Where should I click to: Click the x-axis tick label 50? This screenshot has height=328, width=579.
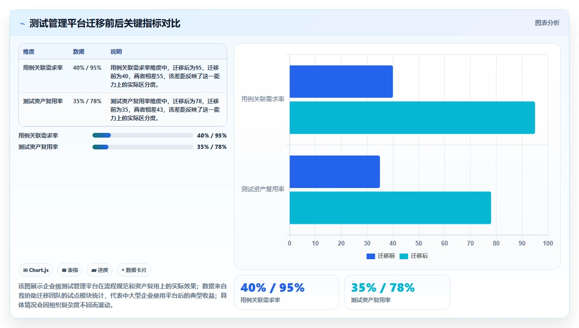click(419, 244)
